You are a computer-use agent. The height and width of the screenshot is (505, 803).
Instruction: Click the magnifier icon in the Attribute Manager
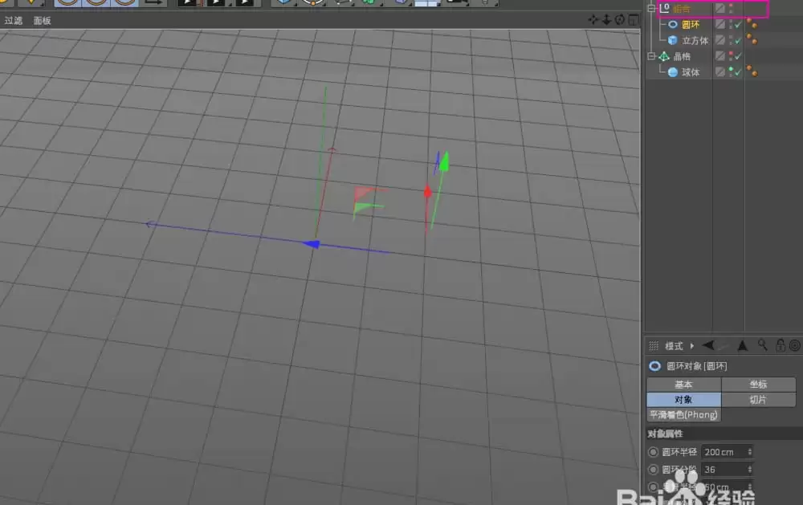point(764,345)
